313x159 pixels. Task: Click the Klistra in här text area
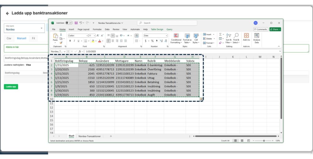tap(156, 48)
